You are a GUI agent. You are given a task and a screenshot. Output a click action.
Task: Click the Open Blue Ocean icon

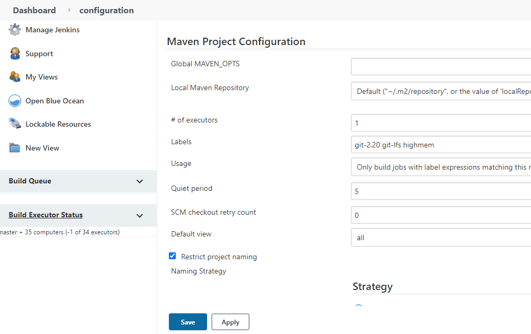(15, 101)
